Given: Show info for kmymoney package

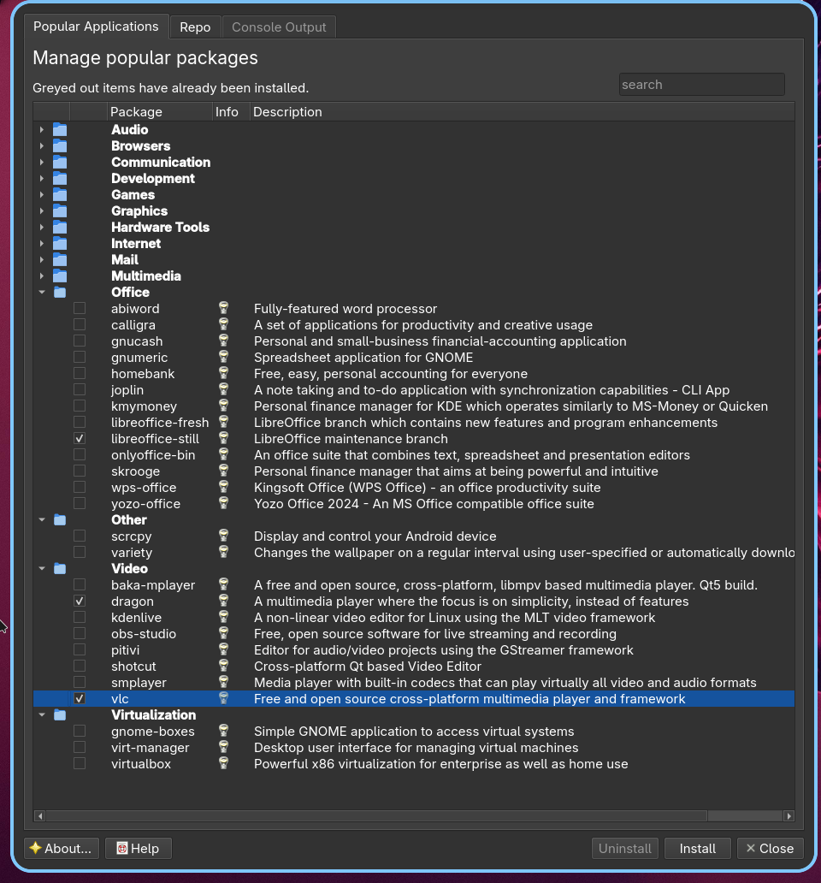Looking at the screenshot, I should 223,406.
